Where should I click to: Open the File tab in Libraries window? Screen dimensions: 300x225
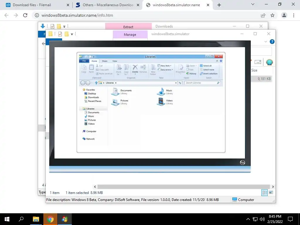[x=84, y=61]
